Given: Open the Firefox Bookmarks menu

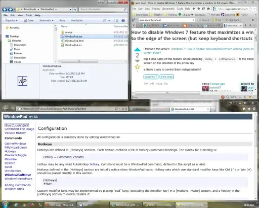Looking at the screenshot, I should click(x=168, y=9).
